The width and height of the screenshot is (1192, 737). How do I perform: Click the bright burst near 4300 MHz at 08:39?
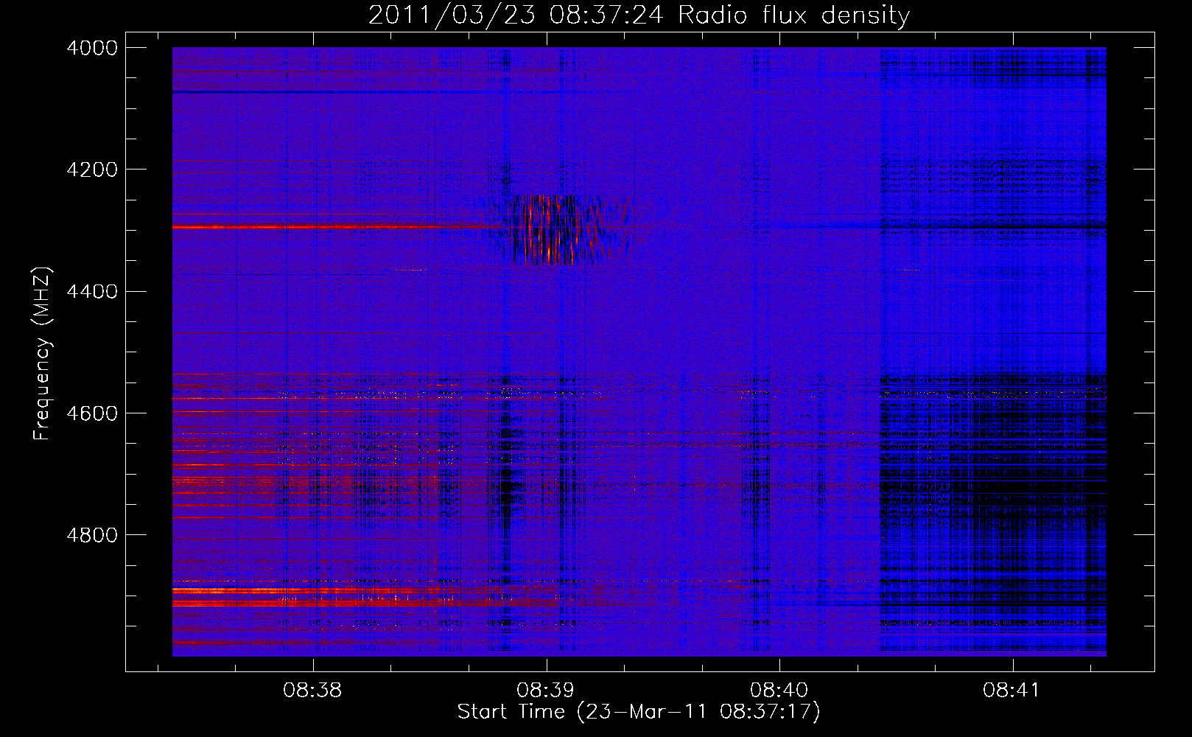[560, 229]
